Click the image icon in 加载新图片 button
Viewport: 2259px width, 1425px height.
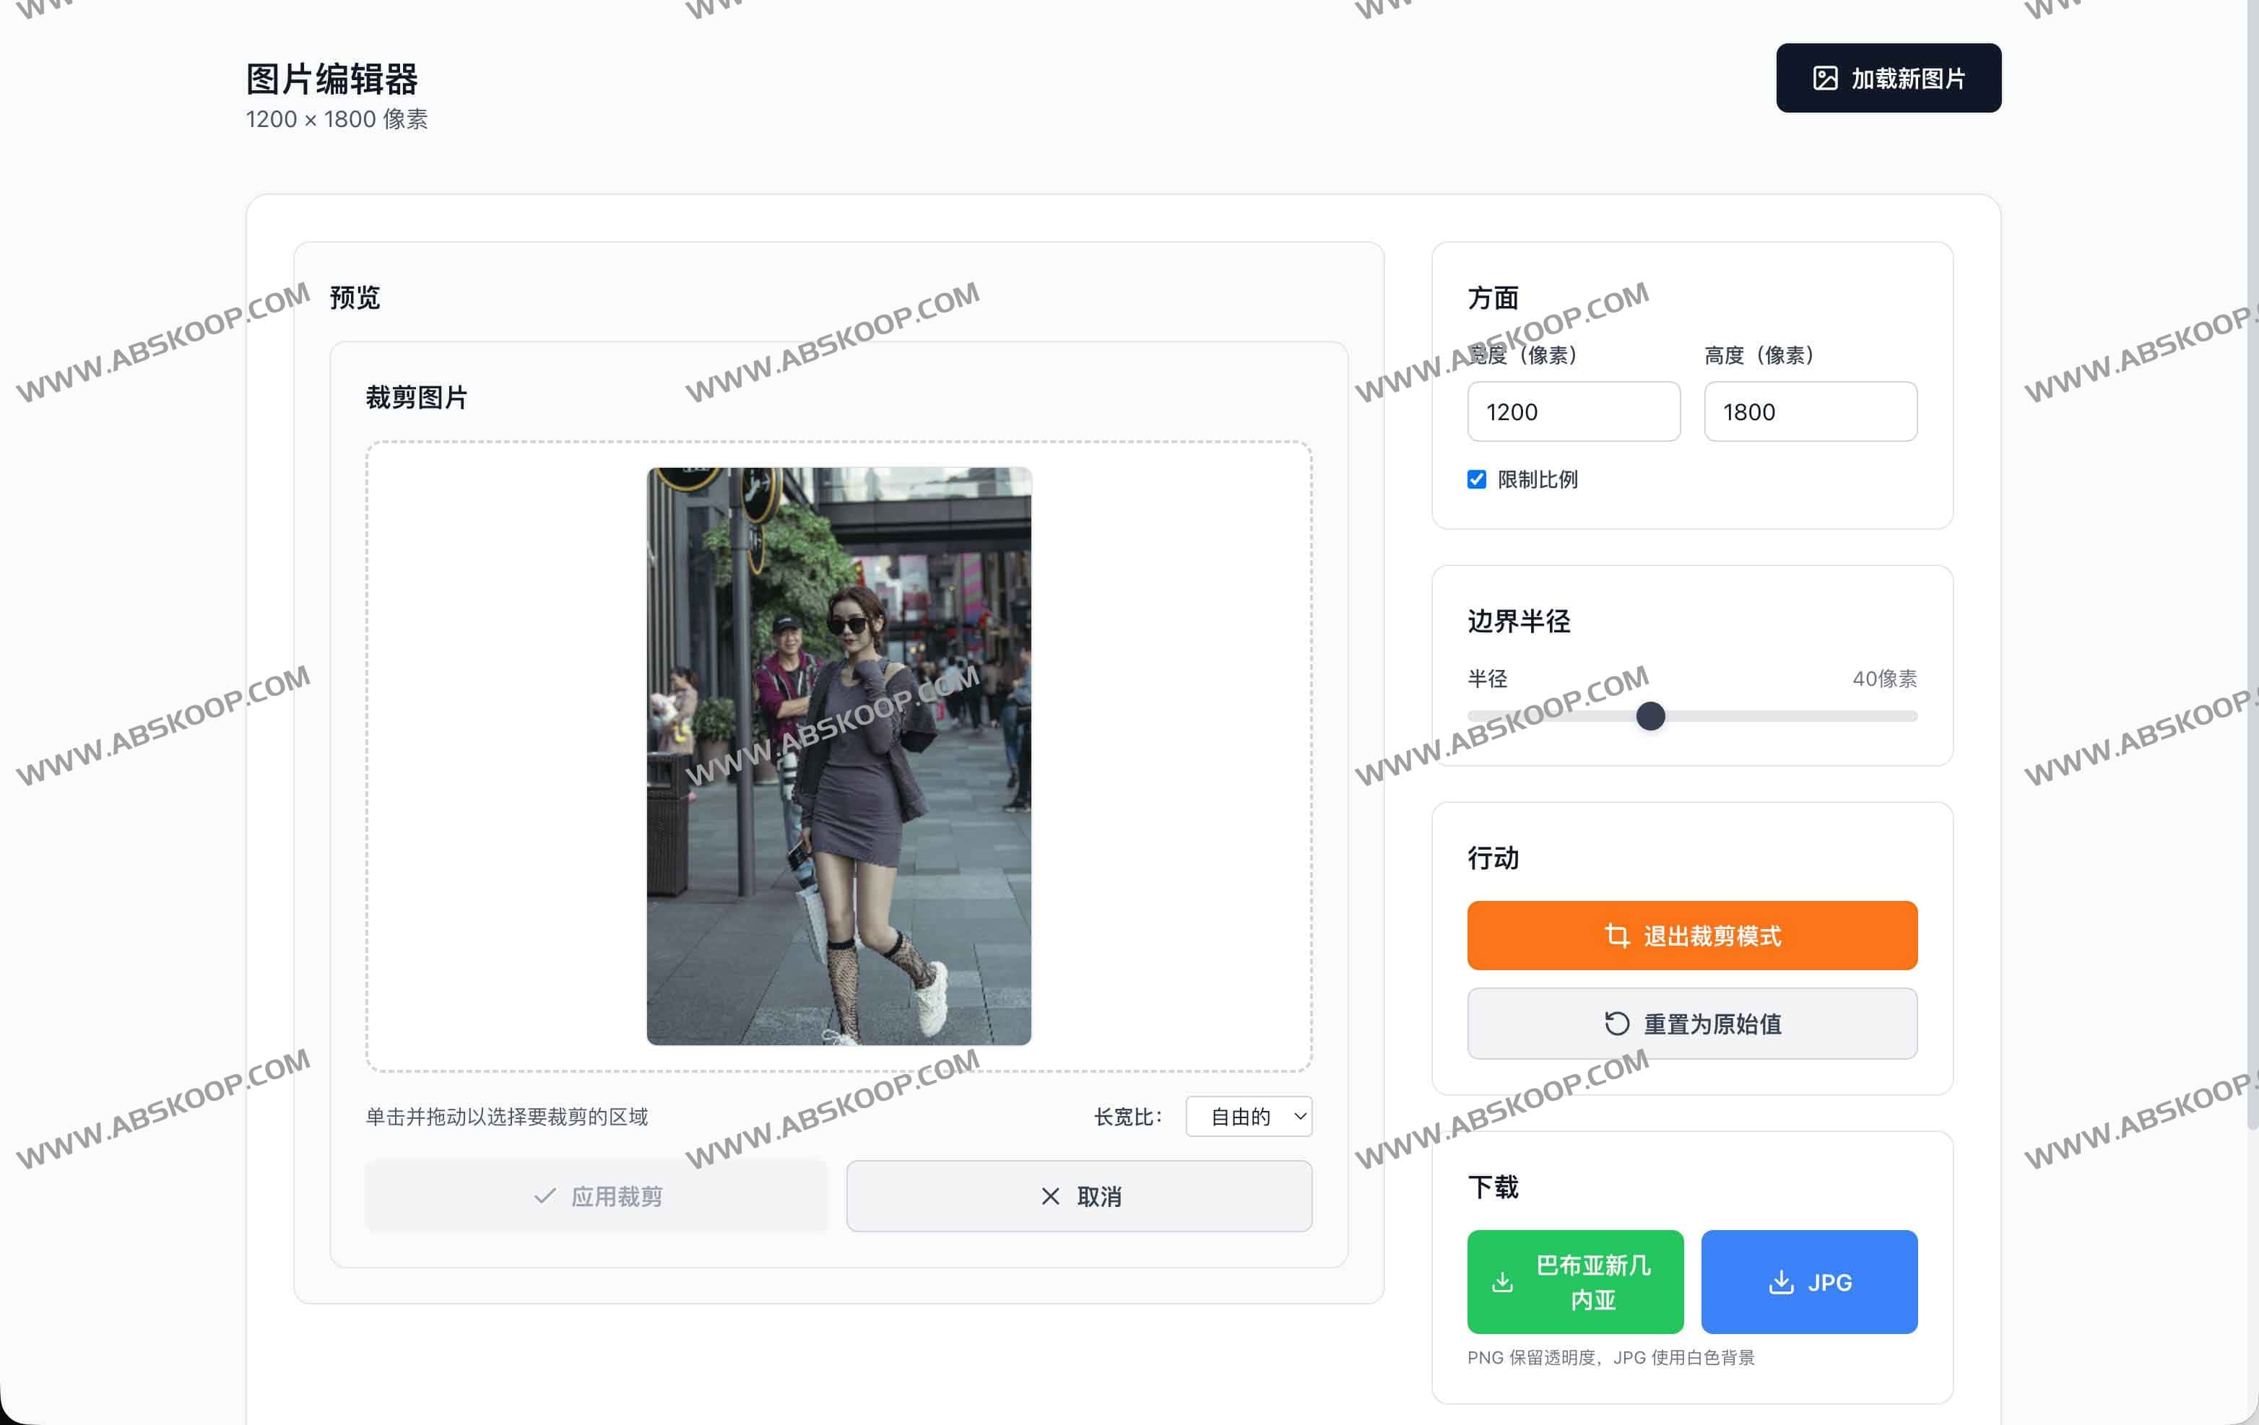pos(1825,79)
